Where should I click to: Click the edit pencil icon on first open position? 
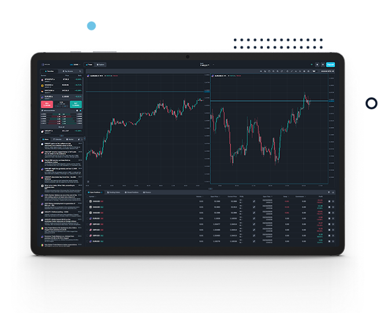254,201
